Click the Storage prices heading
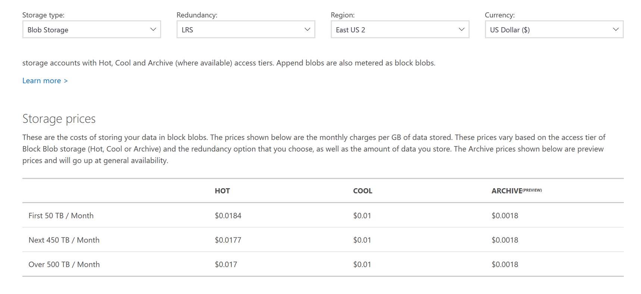 59,119
